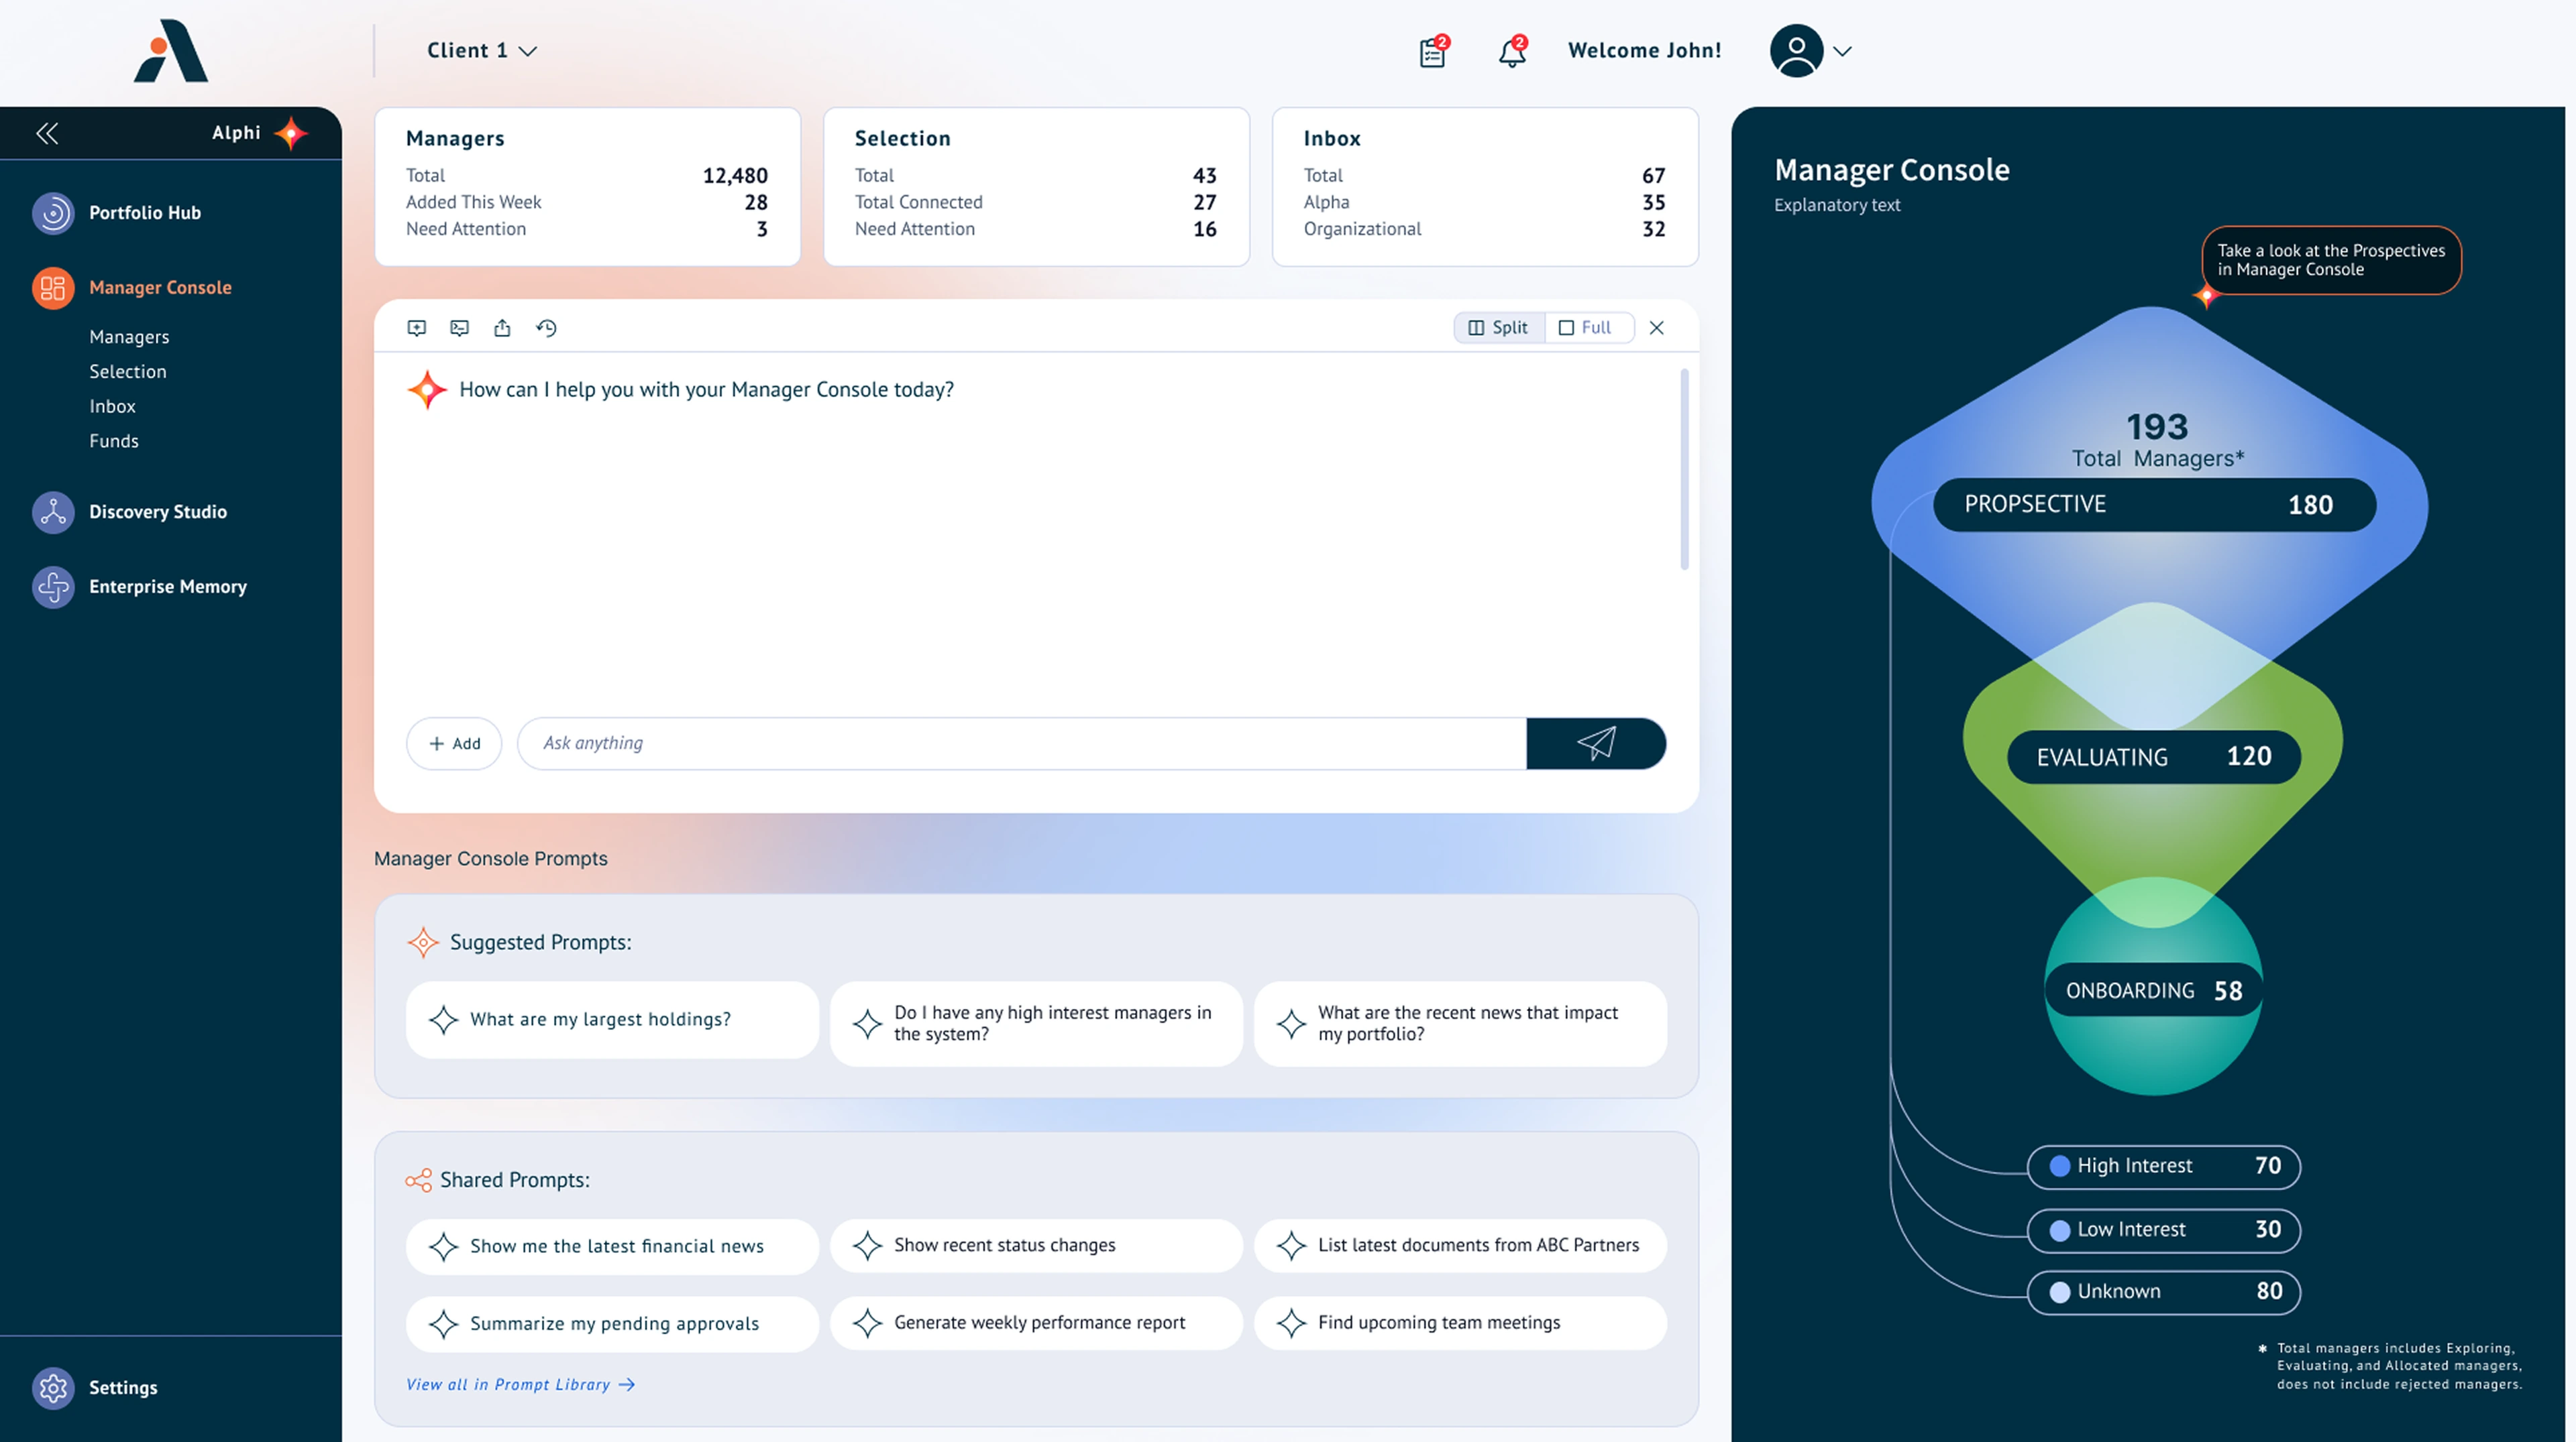Screen dimensions: 2576x1442
Task: Click the user profile avatar
Action: pyautogui.click(x=1796, y=51)
